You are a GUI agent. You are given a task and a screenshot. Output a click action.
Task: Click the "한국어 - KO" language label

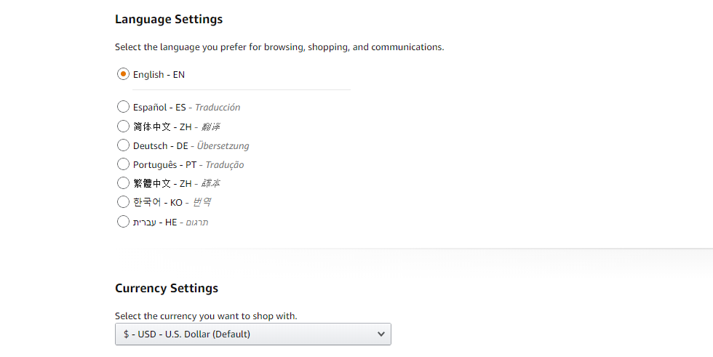(x=157, y=202)
